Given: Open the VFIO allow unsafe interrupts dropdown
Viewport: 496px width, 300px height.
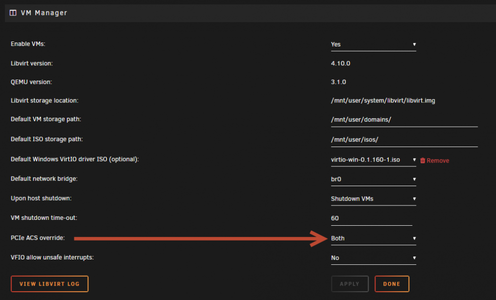Looking at the screenshot, I should pyautogui.click(x=373, y=258).
